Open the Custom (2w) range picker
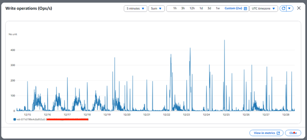Viewport: 307px width, 140px height. tap(234, 8)
